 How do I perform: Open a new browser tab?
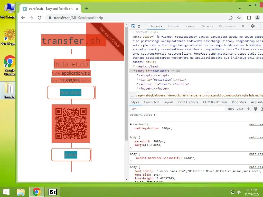(87, 9)
